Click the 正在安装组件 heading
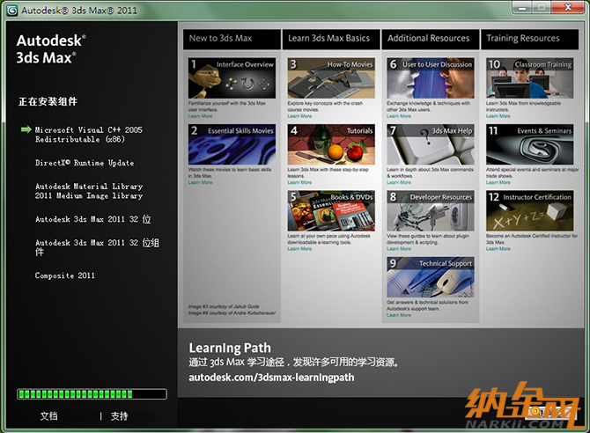This screenshot has width=590, height=433. tap(48, 101)
